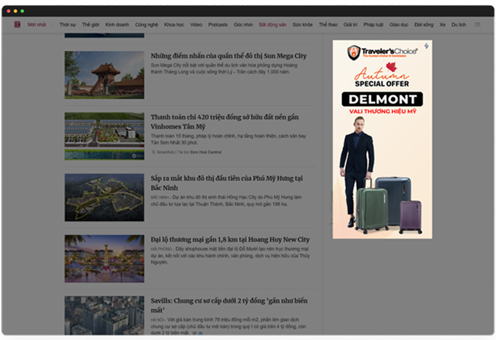496x340 pixels.
Task: Click the VnExpress logo icon in navbar
Action: pyautogui.click(x=18, y=24)
